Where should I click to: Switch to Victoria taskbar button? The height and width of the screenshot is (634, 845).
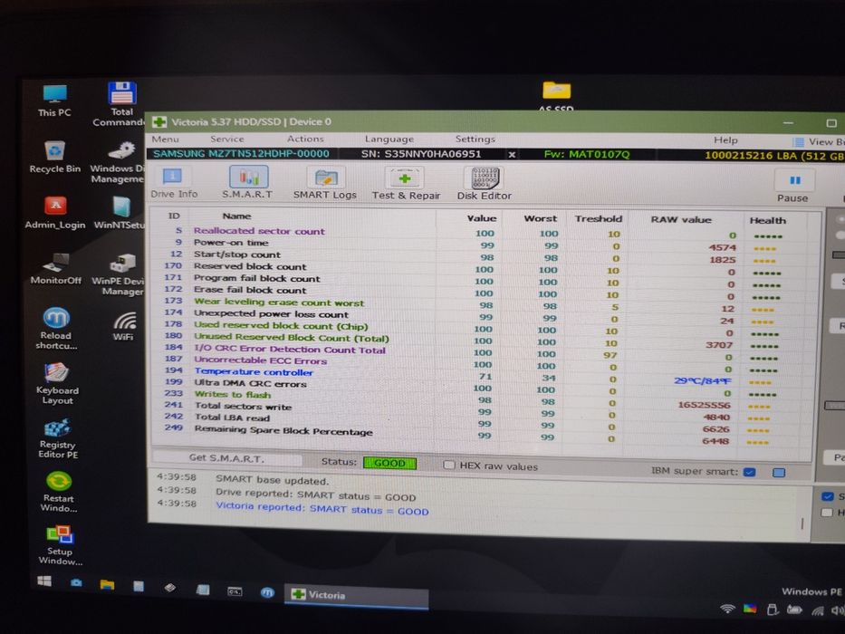click(x=356, y=596)
